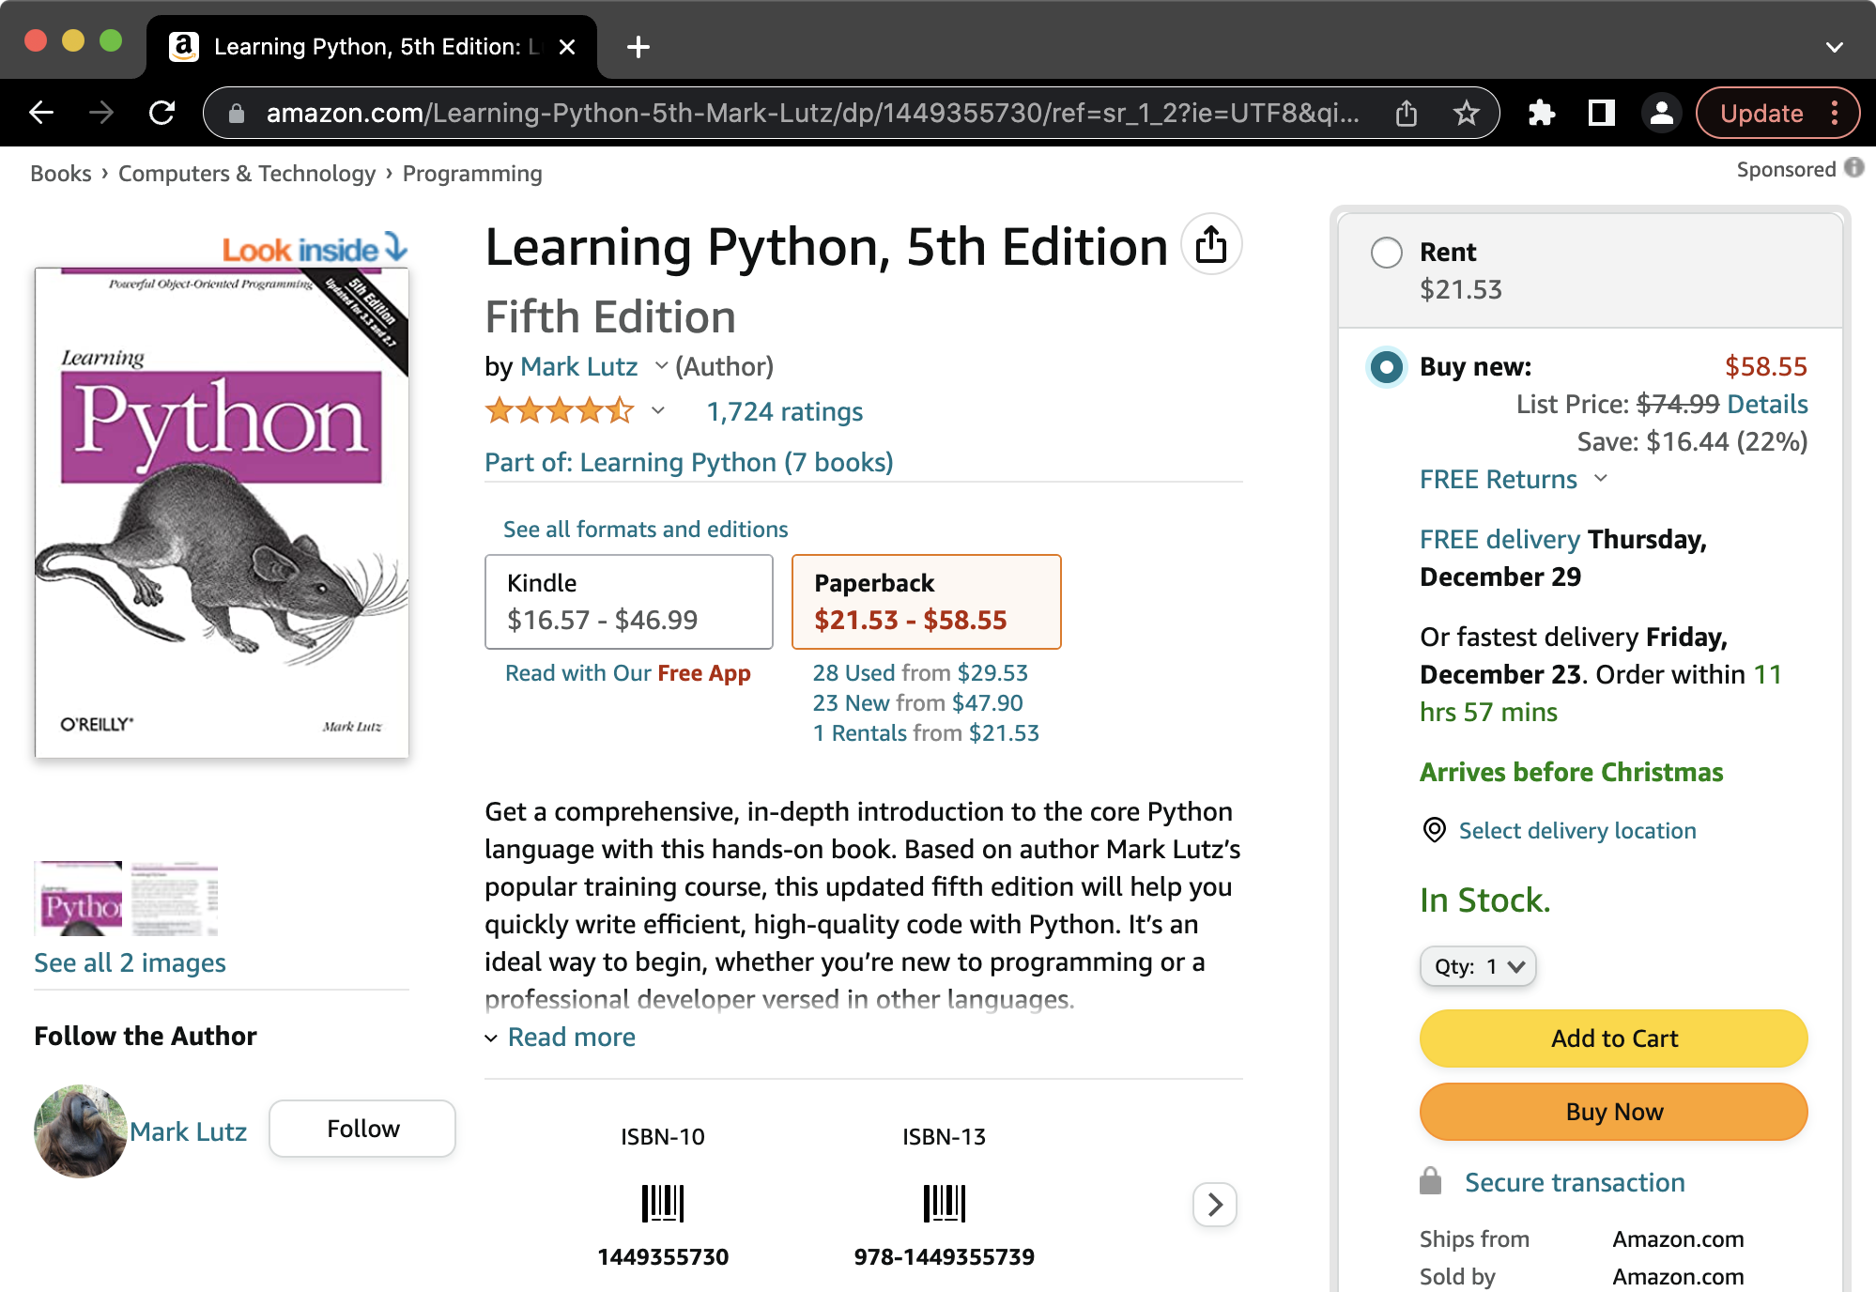The width and height of the screenshot is (1876, 1292).
Task: Open Secure transaction info
Action: coord(1575,1183)
